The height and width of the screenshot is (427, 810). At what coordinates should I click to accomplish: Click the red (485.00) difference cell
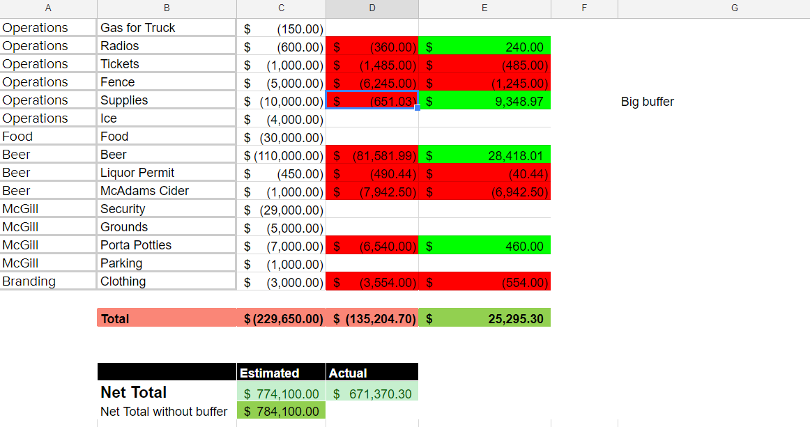pyautogui.click(x=484, y=65)
